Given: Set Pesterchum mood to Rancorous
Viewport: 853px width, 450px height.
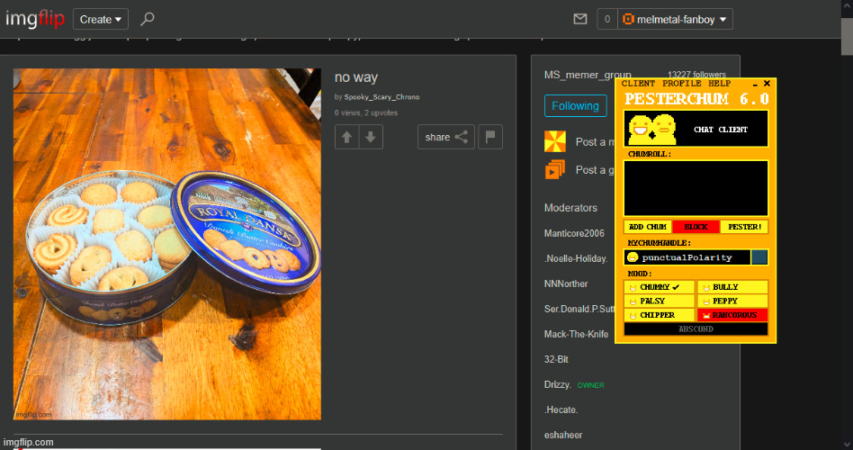Looking at the screenshot, I should click(732, 315).
